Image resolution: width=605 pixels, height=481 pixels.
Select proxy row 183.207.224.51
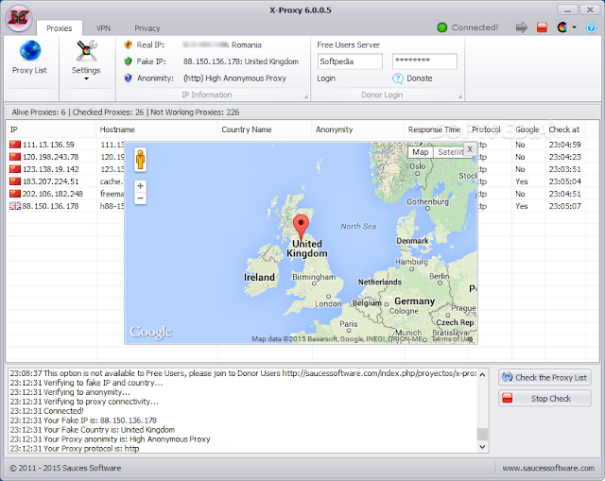pyautogui.click(x=50, y=181)
